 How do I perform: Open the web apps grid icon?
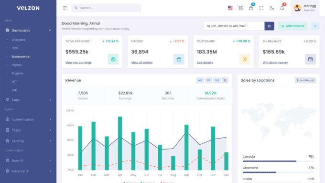click(240, 8)
